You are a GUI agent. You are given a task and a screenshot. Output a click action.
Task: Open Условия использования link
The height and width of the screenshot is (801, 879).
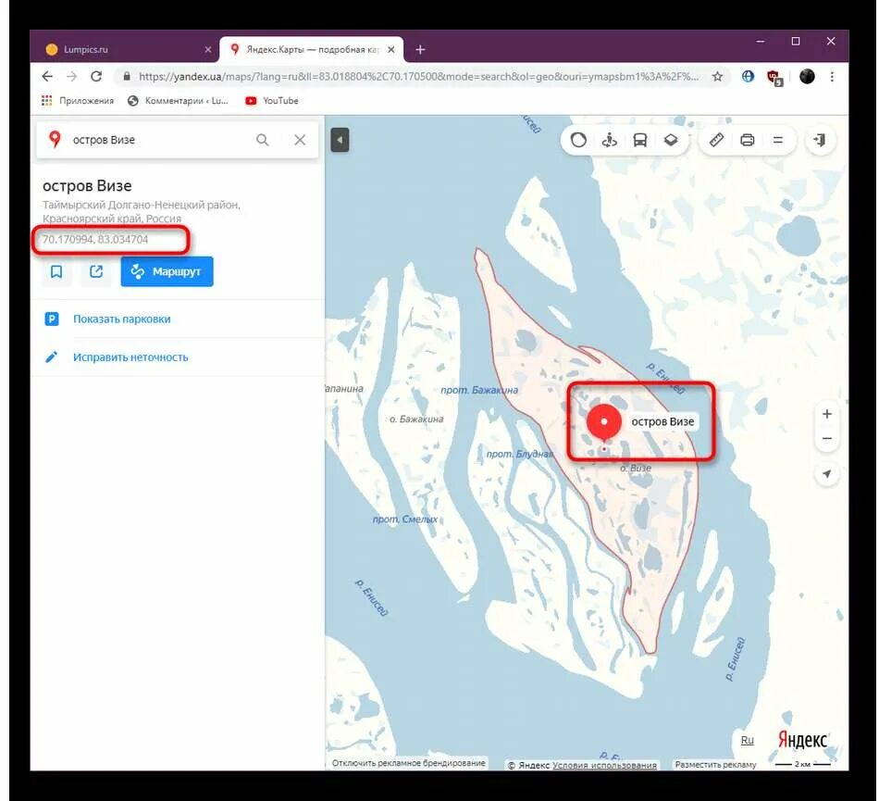click(604, 765)
